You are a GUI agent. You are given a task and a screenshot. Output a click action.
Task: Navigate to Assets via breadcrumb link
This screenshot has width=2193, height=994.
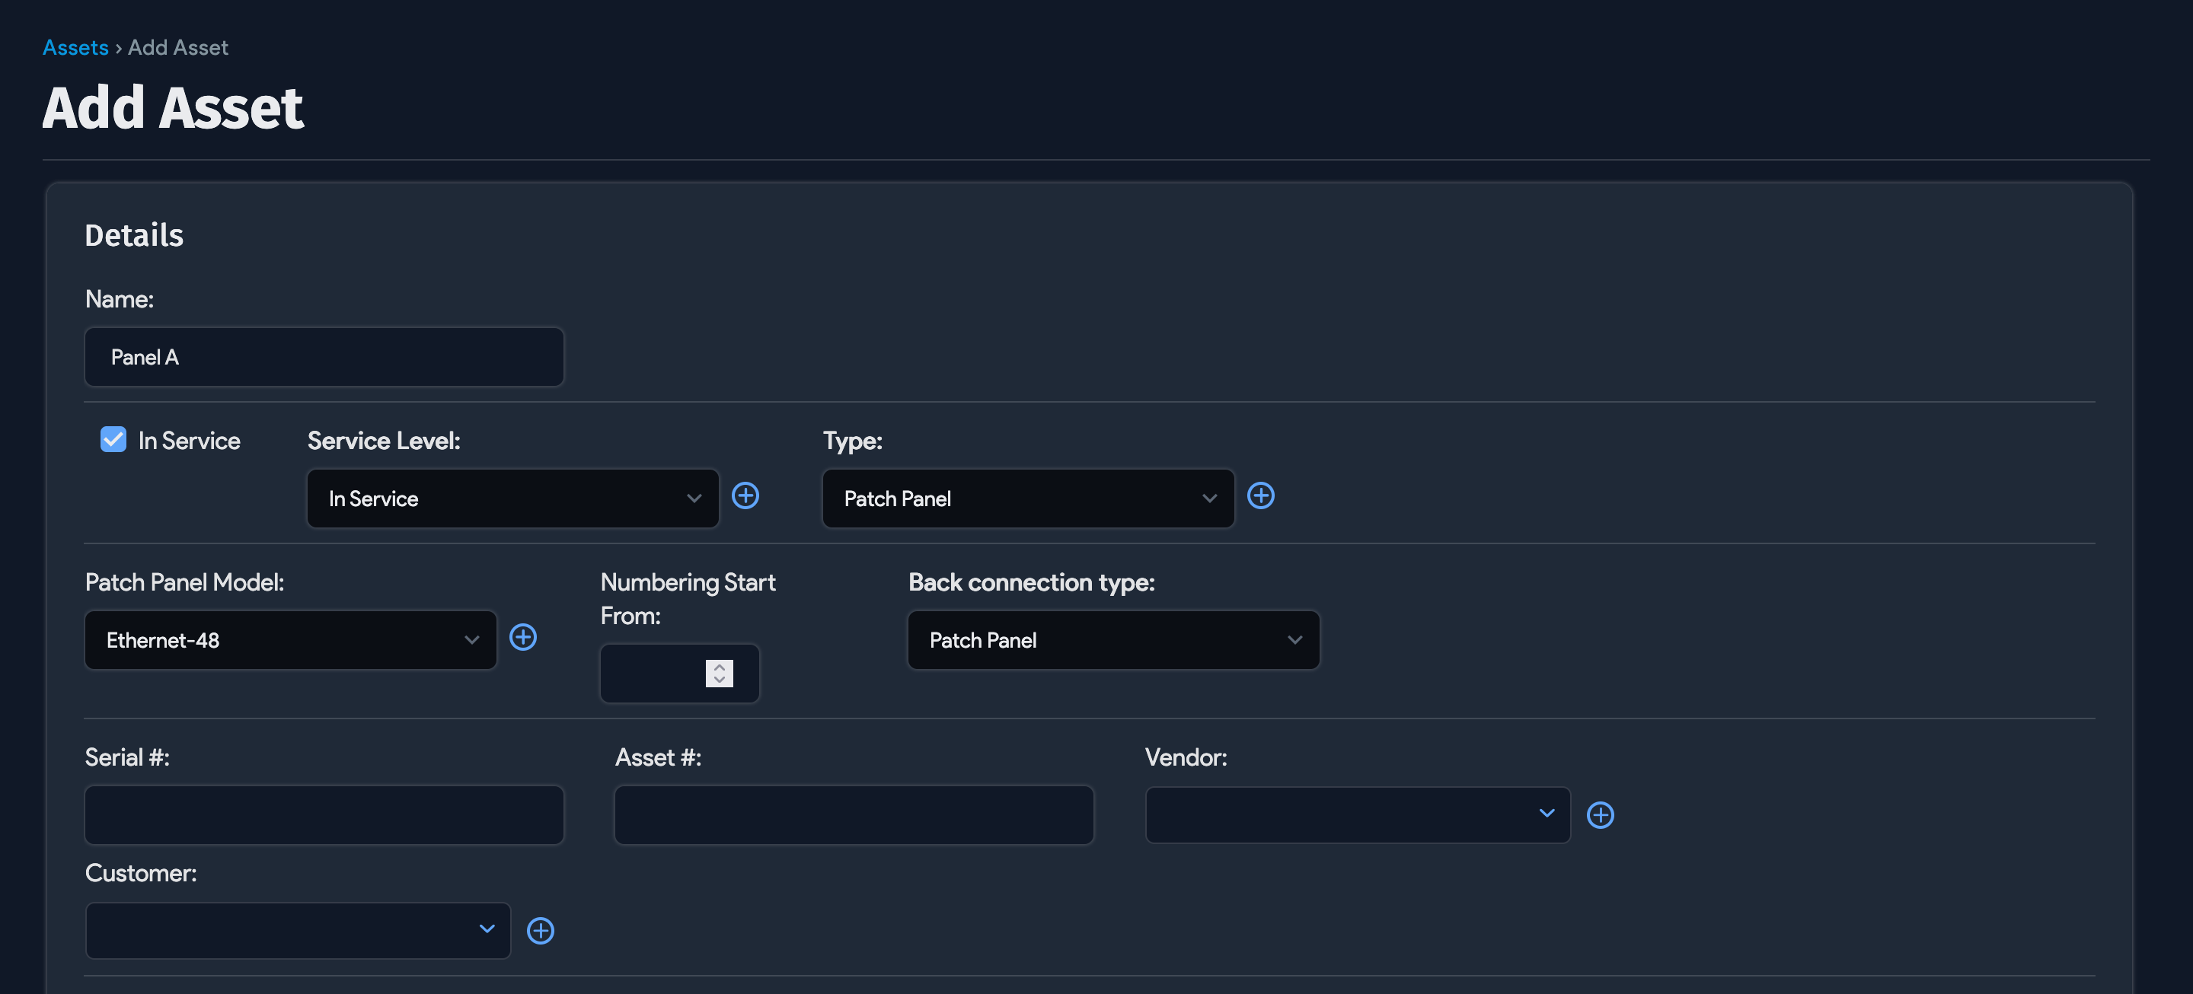point(75,46)
